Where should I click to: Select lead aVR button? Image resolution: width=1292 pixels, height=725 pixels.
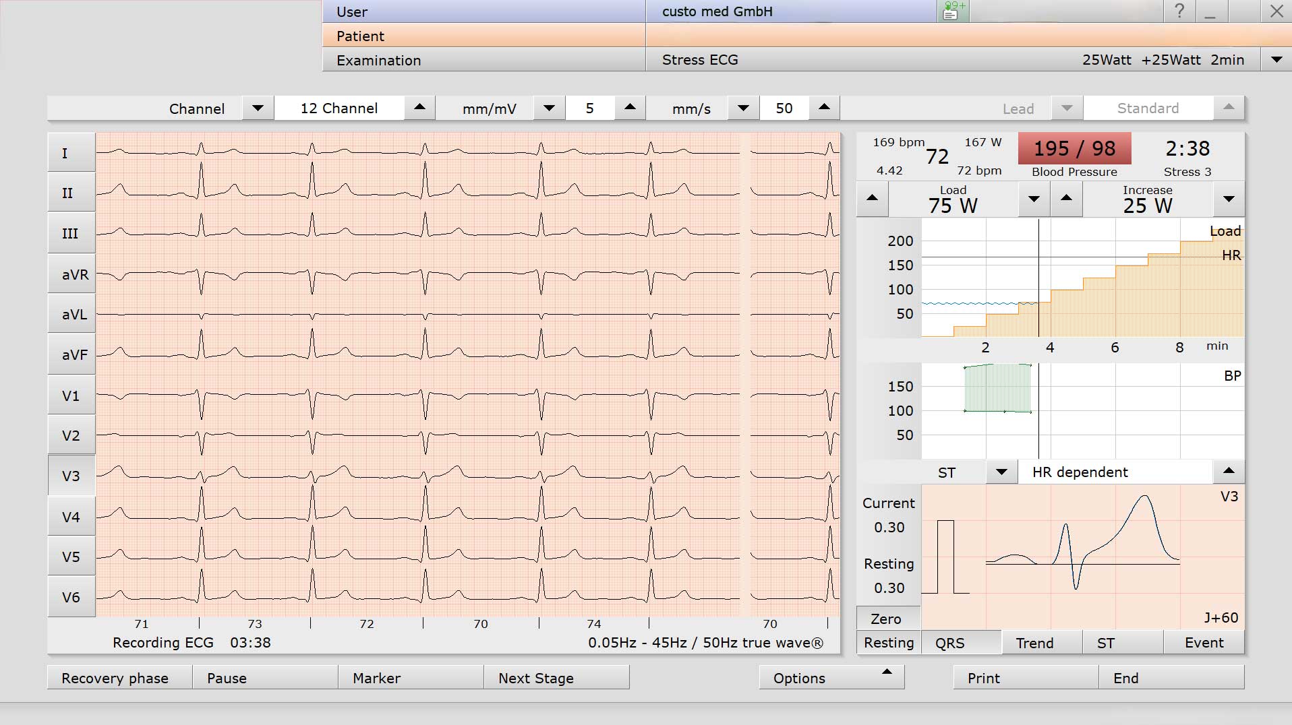71,274
